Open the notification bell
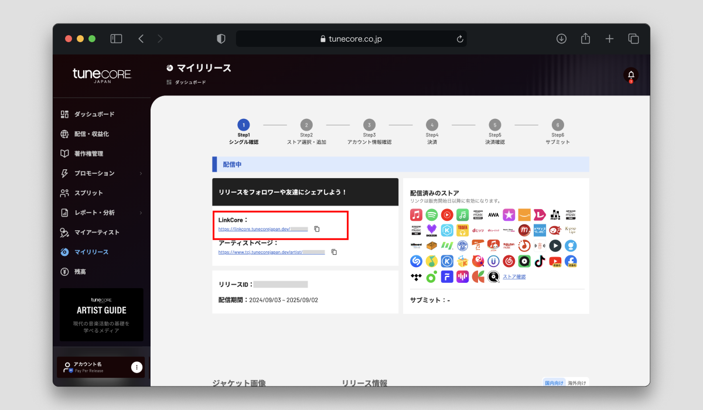The width and height of the screenshot is (703, 410). click(x=631, y=75)
